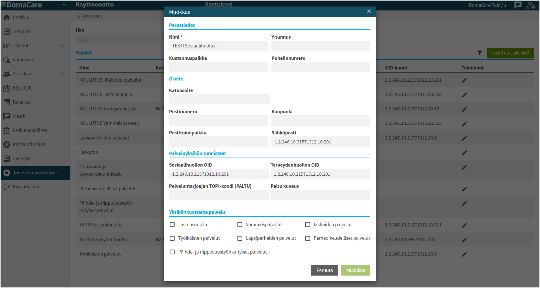Open the chat messages icon in header

tap(518, 5)
